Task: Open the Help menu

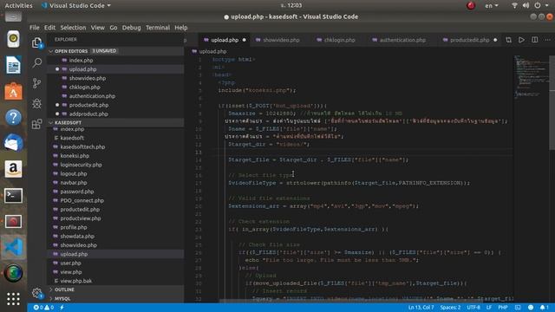Action: (x=181, y=28)
